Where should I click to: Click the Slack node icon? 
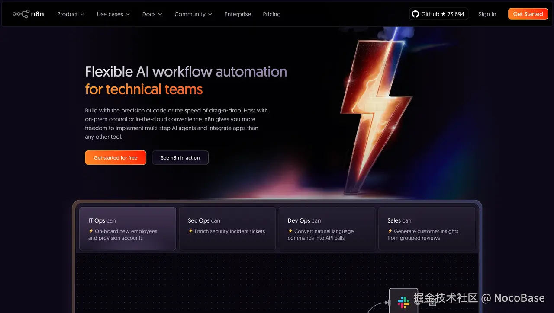pyautogui.click(x=403, y=302)
